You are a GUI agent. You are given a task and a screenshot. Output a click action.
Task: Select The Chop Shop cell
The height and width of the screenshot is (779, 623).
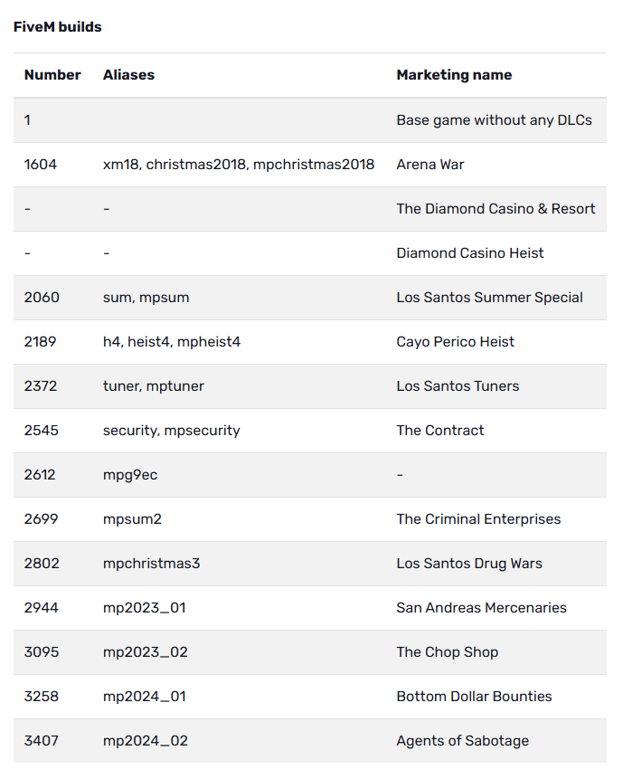click(448, 651)
